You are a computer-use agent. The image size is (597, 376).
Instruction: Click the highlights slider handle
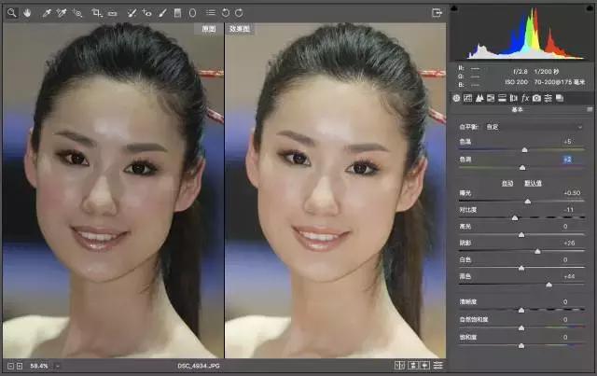[x=521, y=235]
